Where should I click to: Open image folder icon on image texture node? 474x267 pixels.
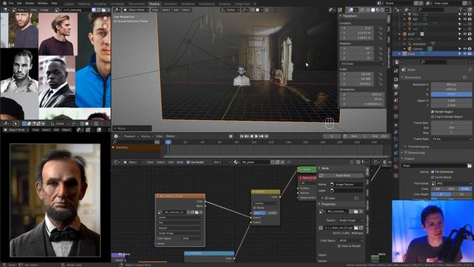pyautogui.click(x=196, y=212)
